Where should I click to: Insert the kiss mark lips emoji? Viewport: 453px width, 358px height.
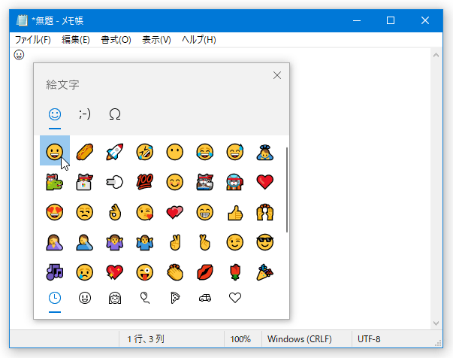click(205, 272)
